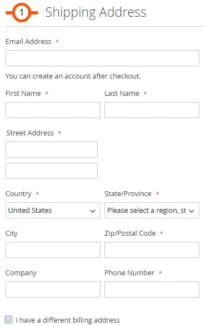206x326 pixels.
Task: Click the Country dropdown chevron arrow
Action: click(93, 211)
